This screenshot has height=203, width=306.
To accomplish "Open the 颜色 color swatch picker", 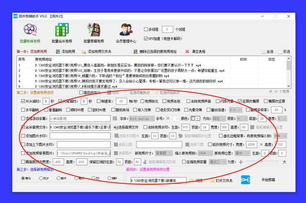I will click(196, 119).
